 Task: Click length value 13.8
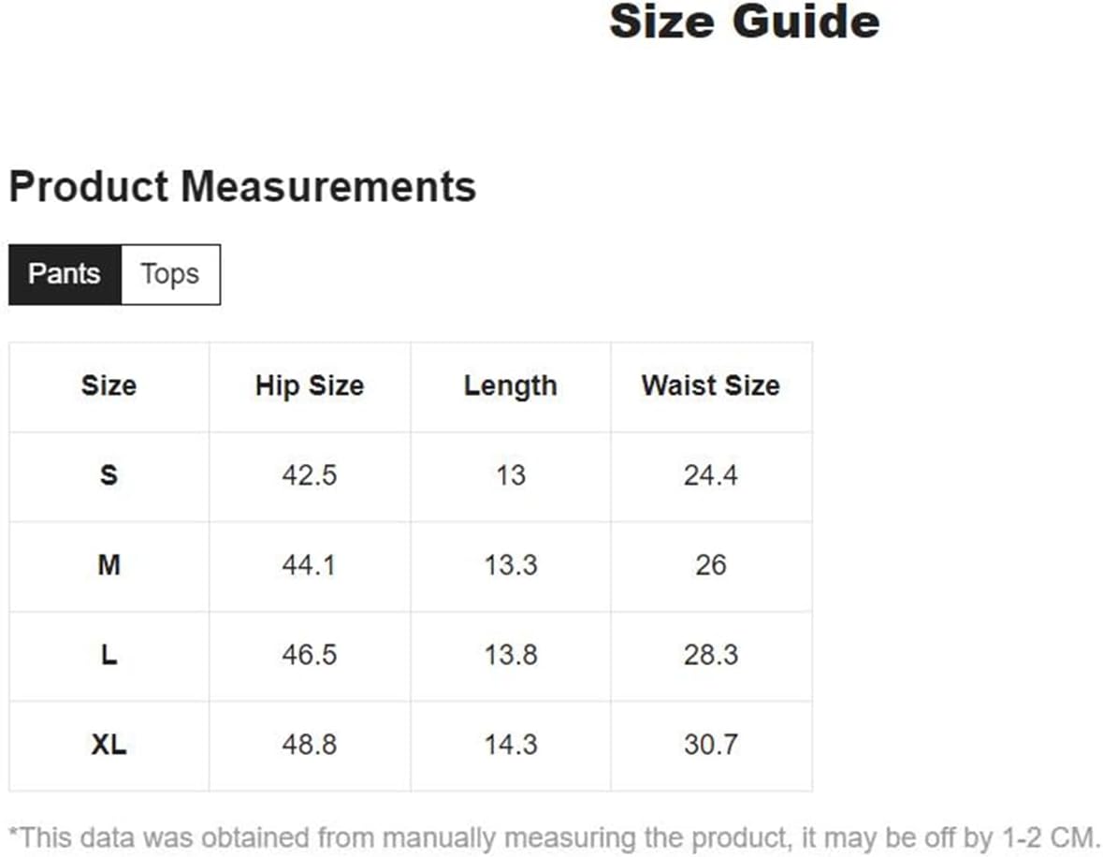pos(511,654)
